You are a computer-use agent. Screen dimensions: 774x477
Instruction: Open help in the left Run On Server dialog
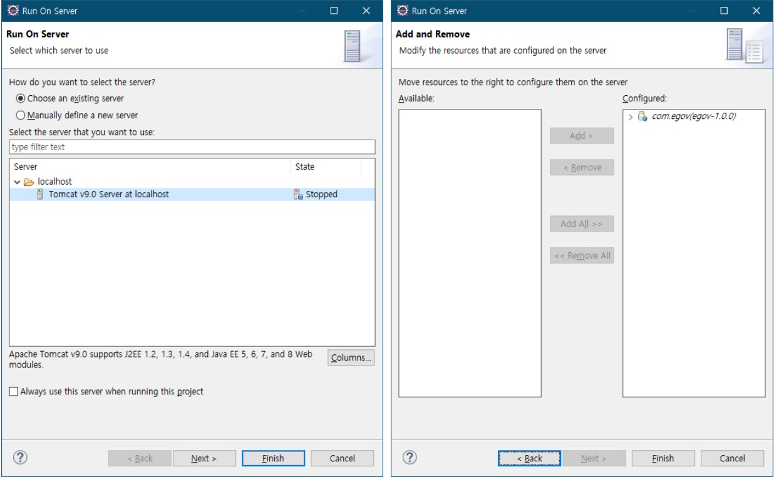(20, 458)
